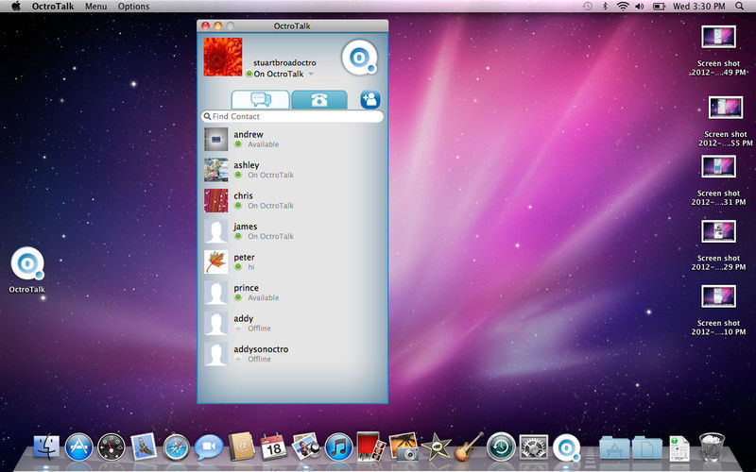Viewport: 756px width, 472px height.
Task: Open Address Book from the Dock
Action: pyautogui.click(x=241, y=447)
